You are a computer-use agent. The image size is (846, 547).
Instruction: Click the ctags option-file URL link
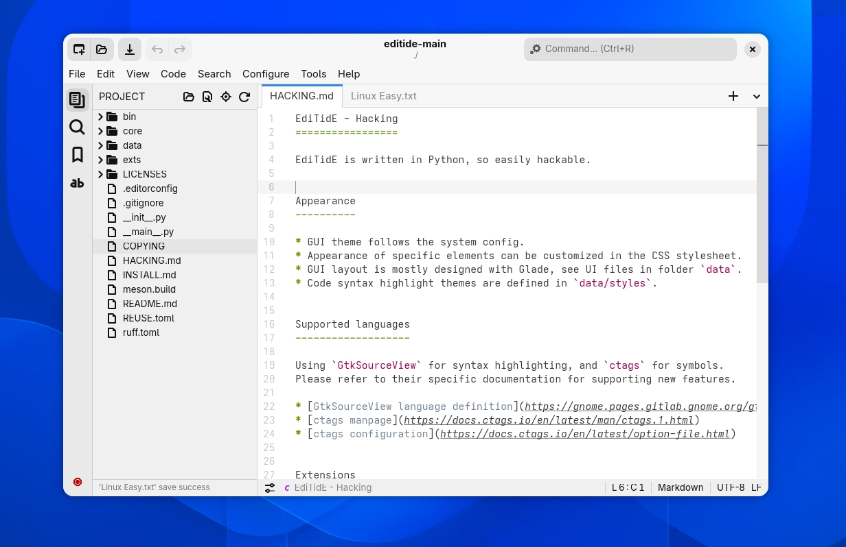click(x=585, y=434)
